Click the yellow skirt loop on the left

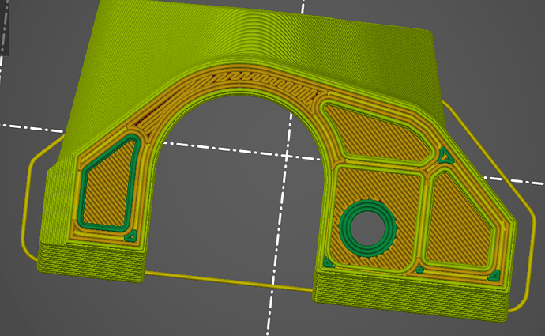[28, 206]
